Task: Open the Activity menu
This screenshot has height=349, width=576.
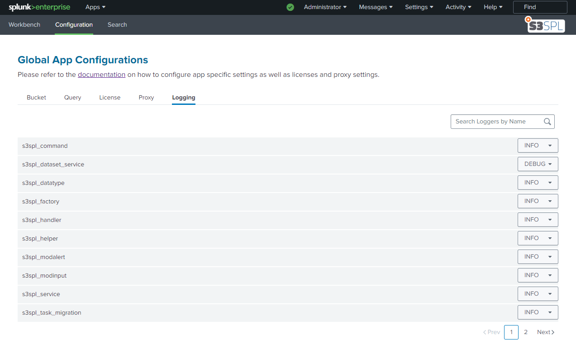Action: 458,7
